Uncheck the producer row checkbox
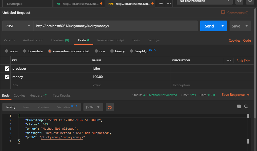 pyautogui.click(x=7, y=69)
